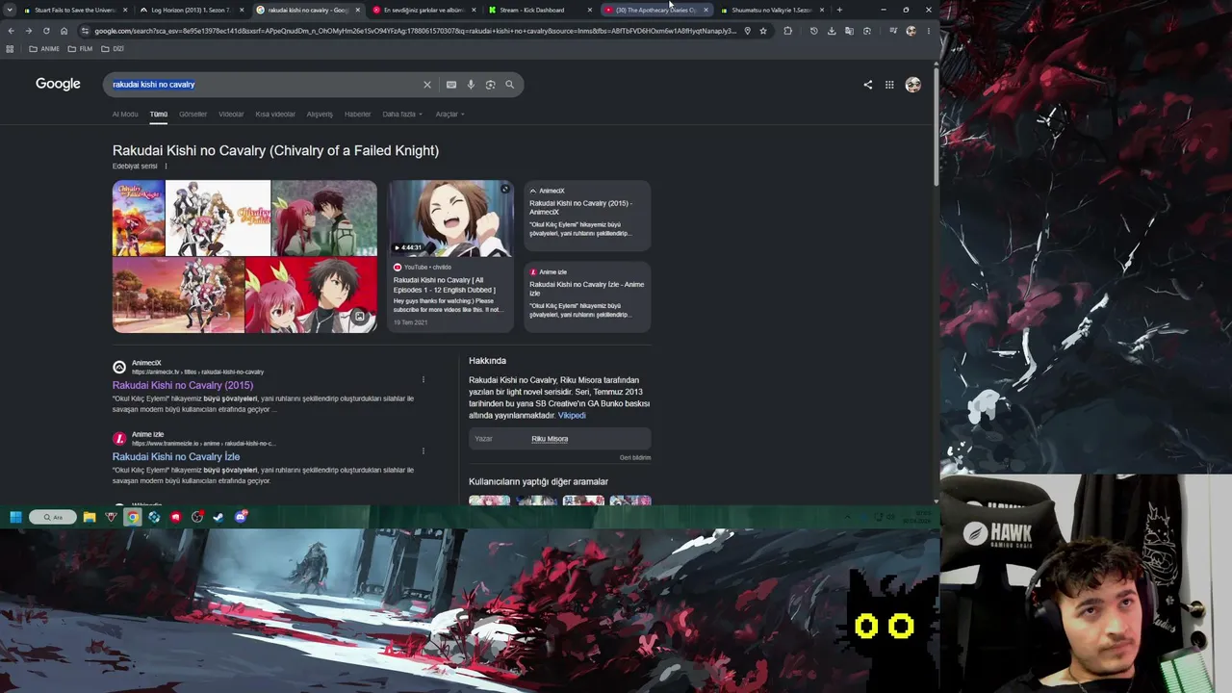The image size is (1232, 693).
Task: Open the Haberler results tab
Action: pyautogui.click(x=357, y=115)
